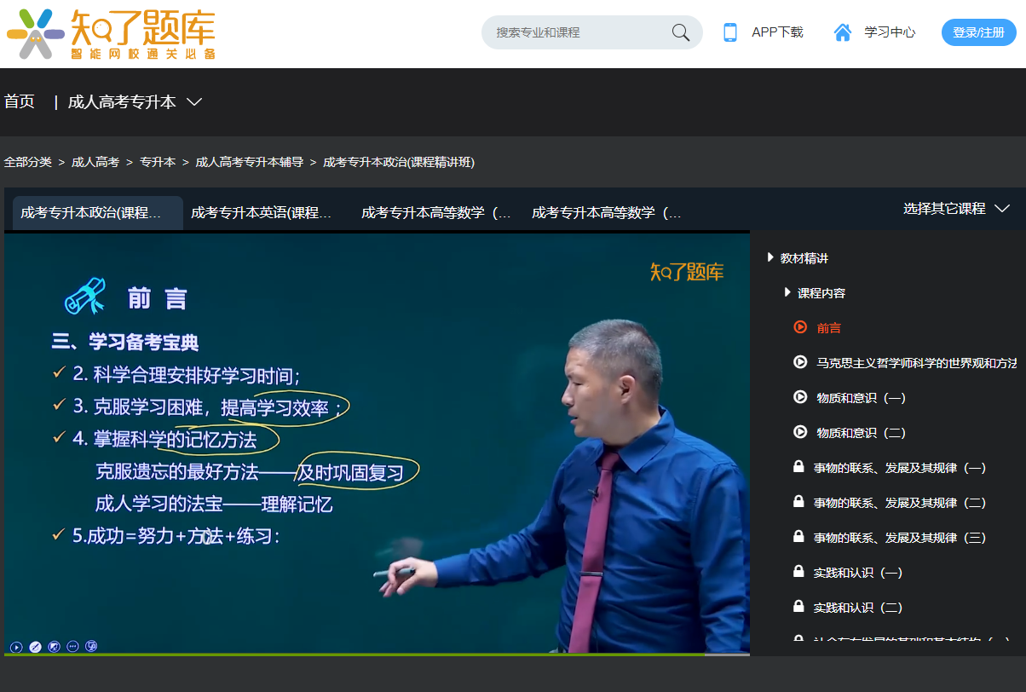
Task: Click the lock icon on 实践和认识（一）
Action: [797, 572]
